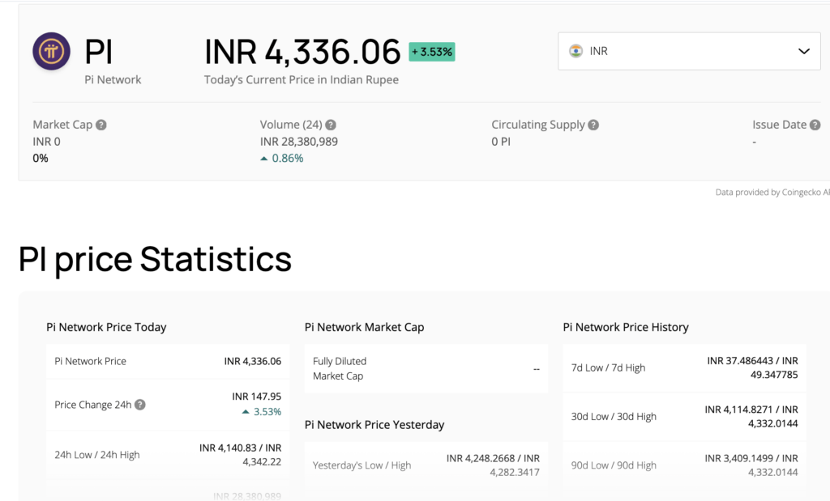Click the Volume (24) label

coord(291,125)
